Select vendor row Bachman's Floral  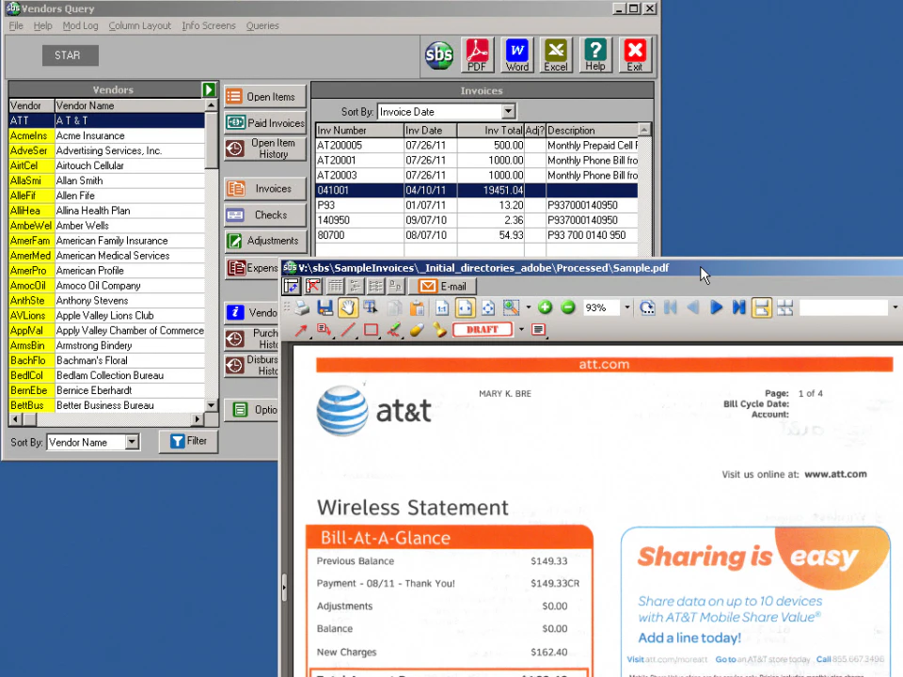[106, 360]
